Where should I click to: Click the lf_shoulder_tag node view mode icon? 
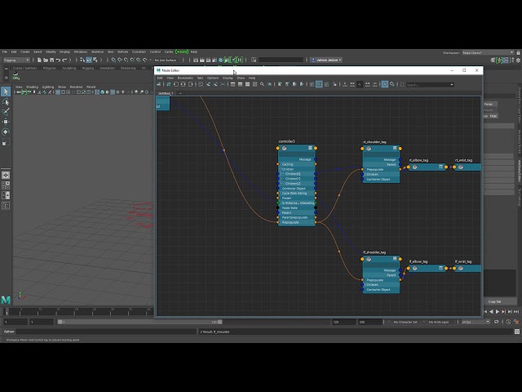point(395,259)
